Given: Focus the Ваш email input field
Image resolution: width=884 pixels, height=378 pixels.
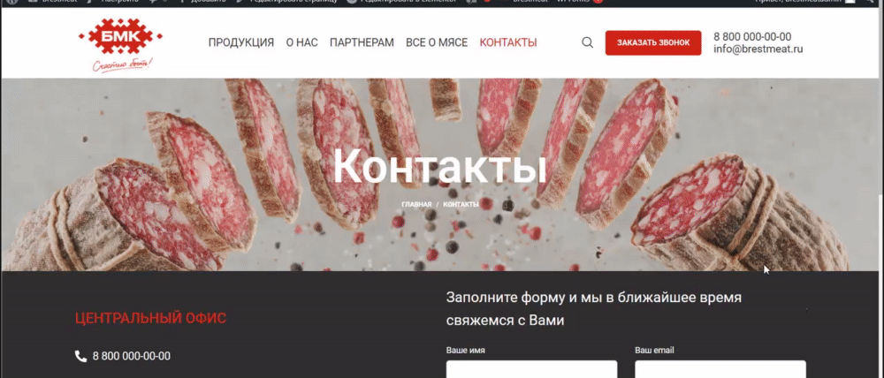Looking at the screenshot, I should click(x=720, y=369).
